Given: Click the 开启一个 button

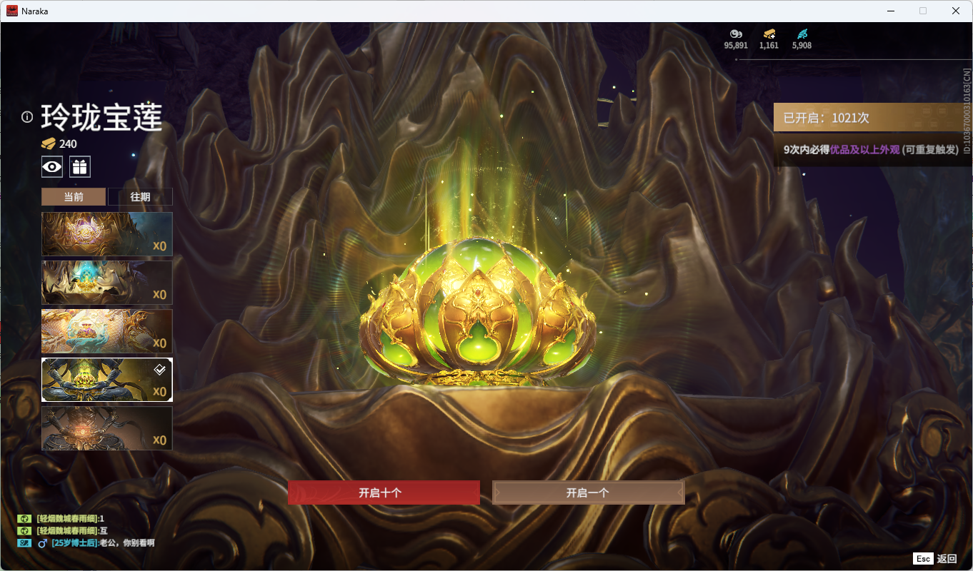Looking at the screenshot, I should (588, 492).
